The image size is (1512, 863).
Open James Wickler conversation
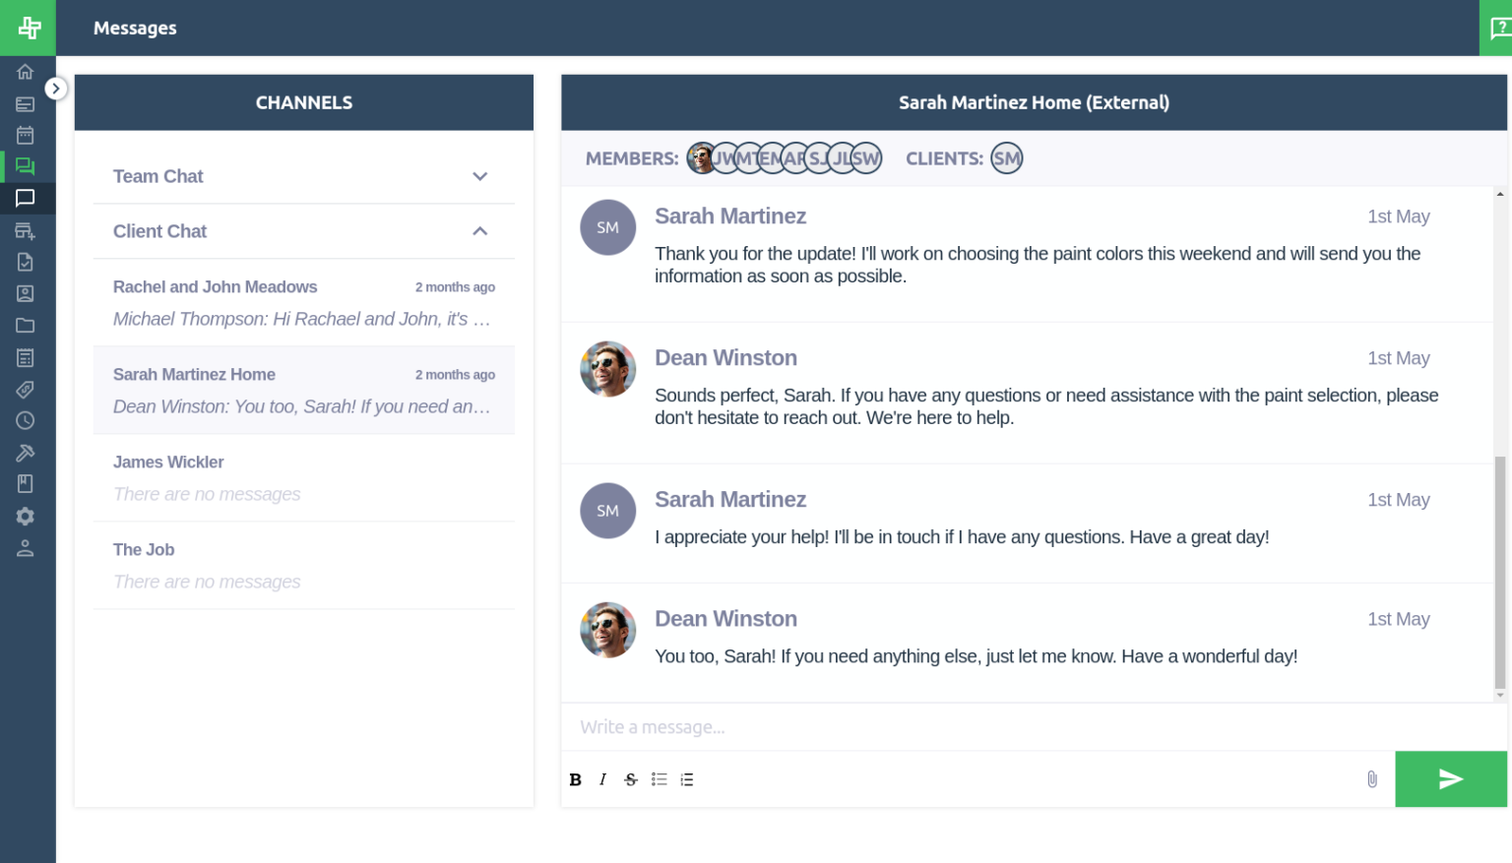pos(304,478)
